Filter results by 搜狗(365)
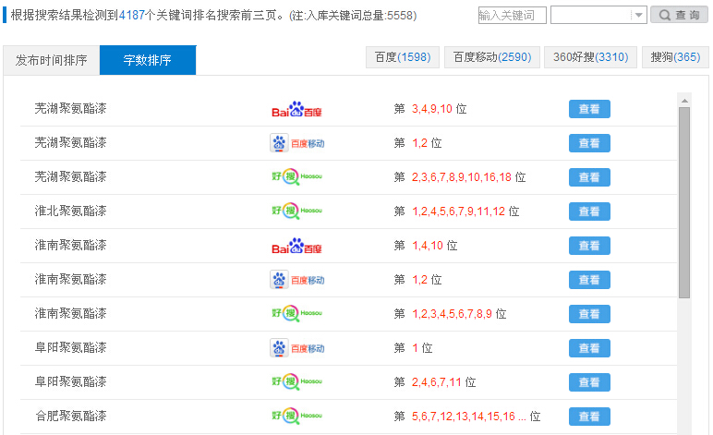 [675, 57]
